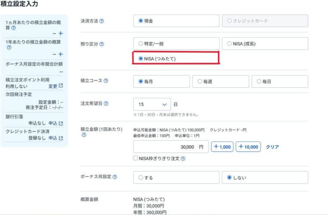Click the +10,000 amount button
Image resolution: width=328 pixels, height=215 pixels.
248,147
